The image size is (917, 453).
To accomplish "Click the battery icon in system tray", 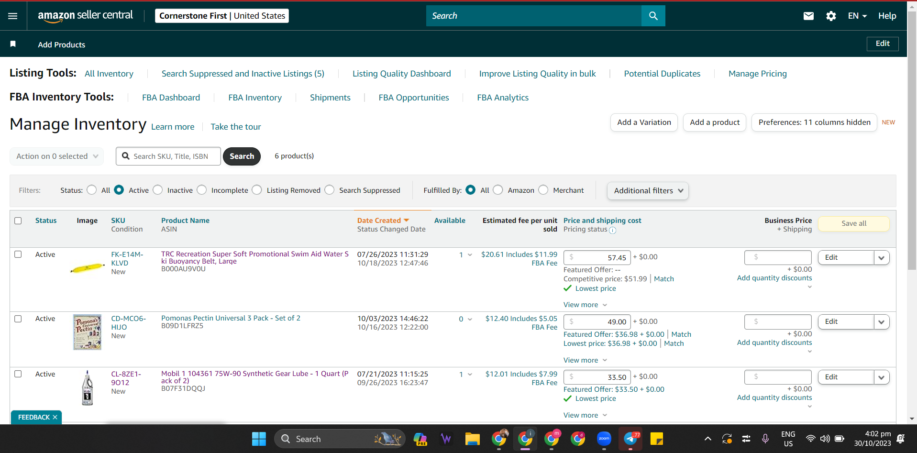I will point(840,439).
